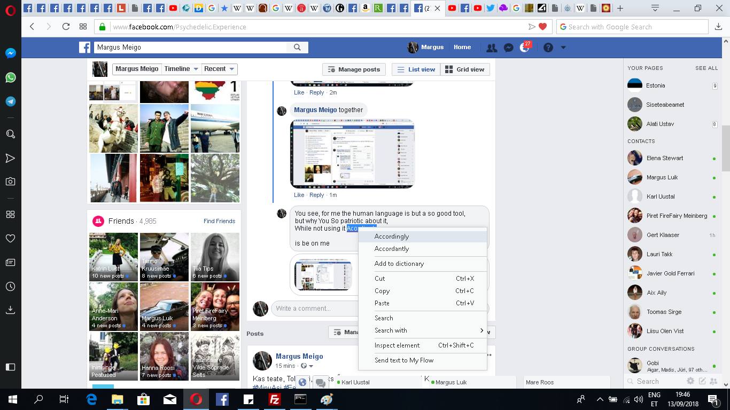Image resolution: width=730 pixels, height=410 pixels.
Task: Open Facebook friend requests
Action: [492, 48]
